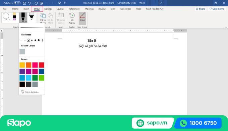Click the infinity symbol quick access icon

point(59,3)
